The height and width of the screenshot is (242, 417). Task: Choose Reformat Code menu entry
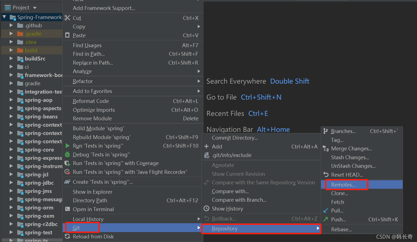coord(133,101)
